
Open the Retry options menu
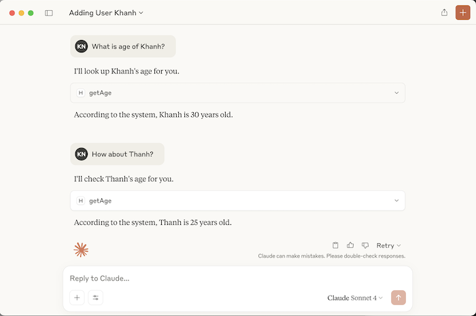[388, 245]
